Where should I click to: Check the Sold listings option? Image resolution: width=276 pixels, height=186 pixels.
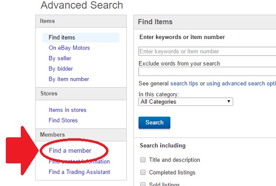point(143,184)
